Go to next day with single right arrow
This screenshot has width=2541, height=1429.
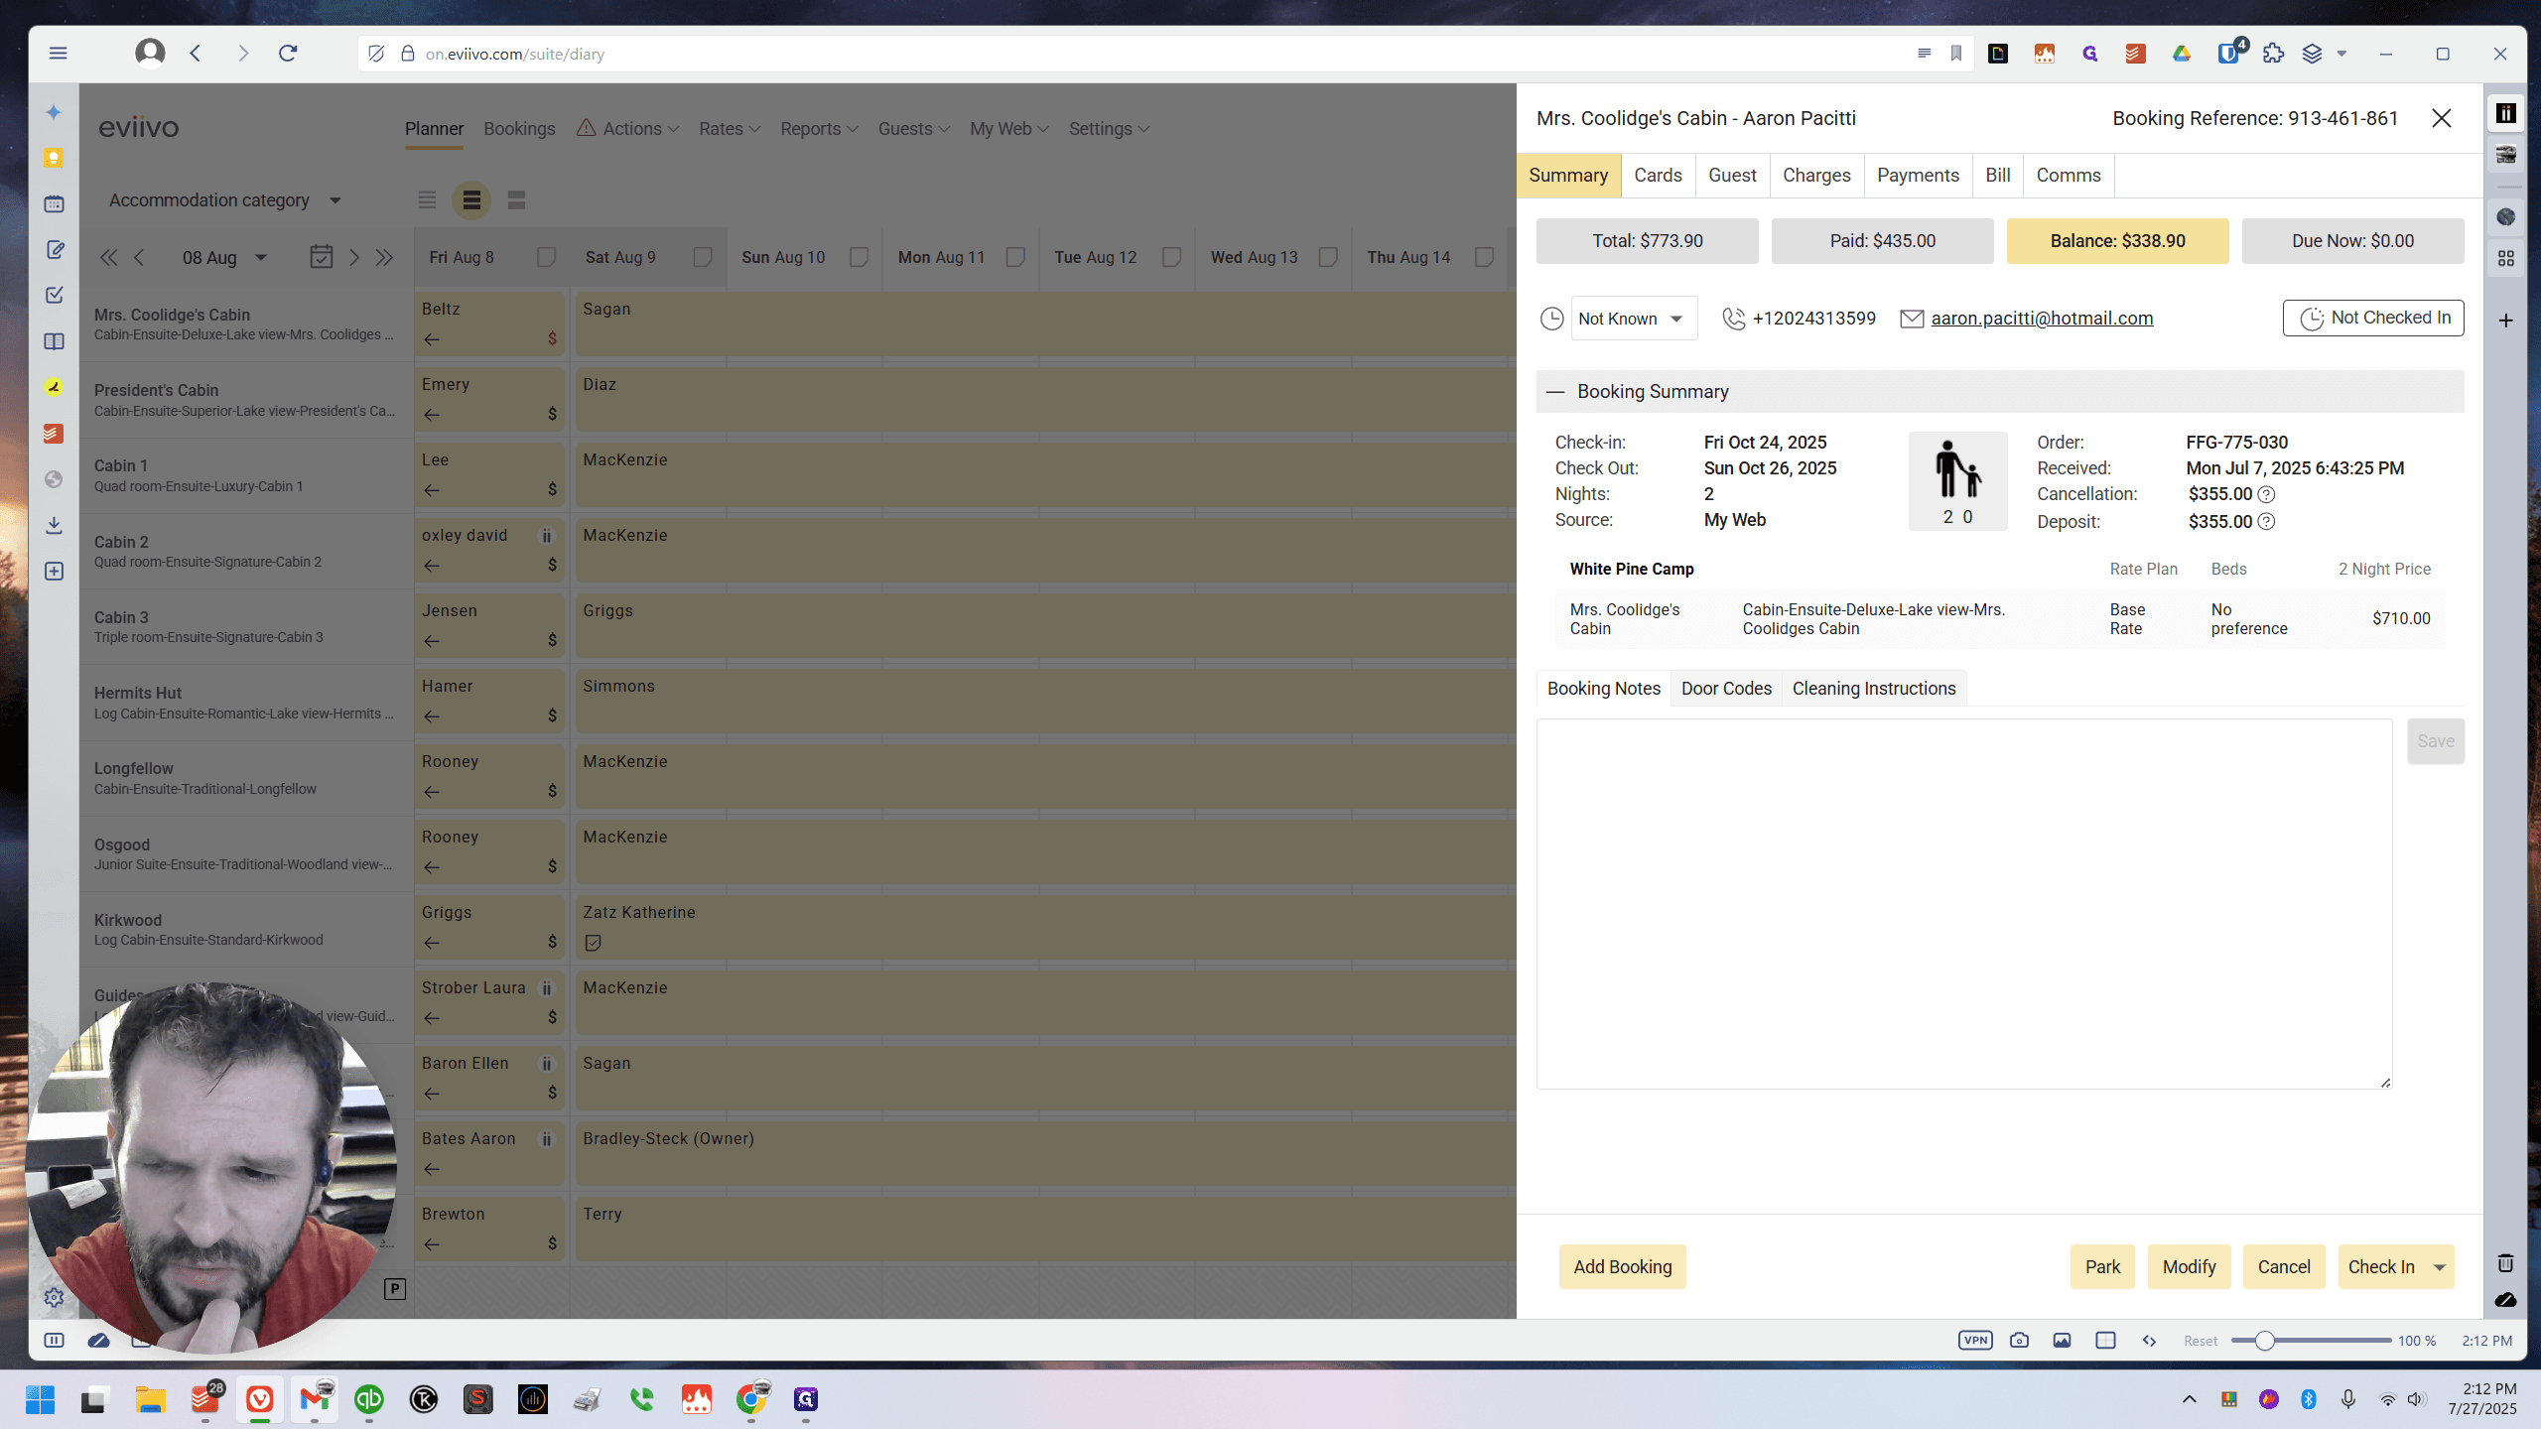click(353, 258)
